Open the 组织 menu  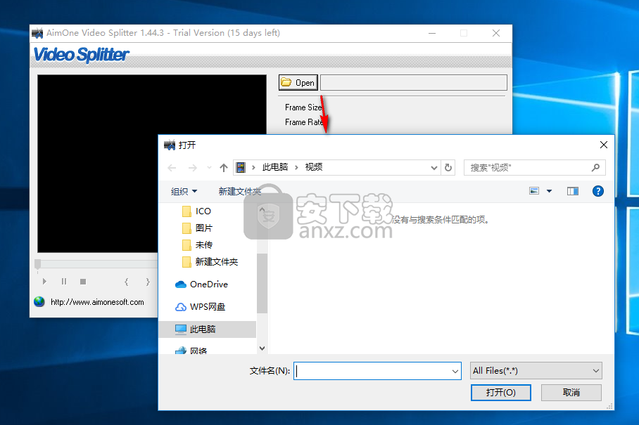click(184, 191)
